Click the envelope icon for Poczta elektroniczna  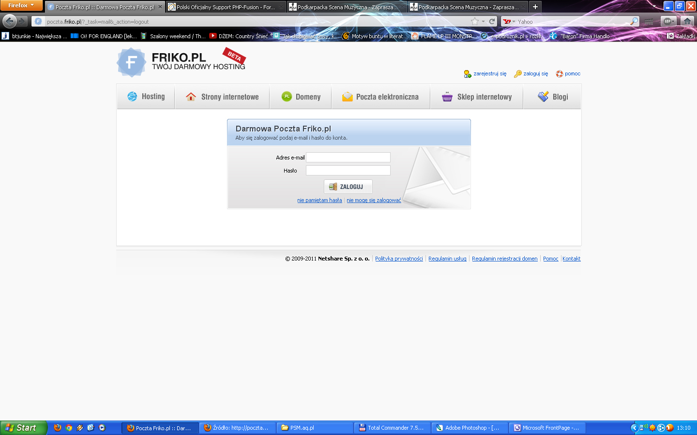(x=347, y=97)
